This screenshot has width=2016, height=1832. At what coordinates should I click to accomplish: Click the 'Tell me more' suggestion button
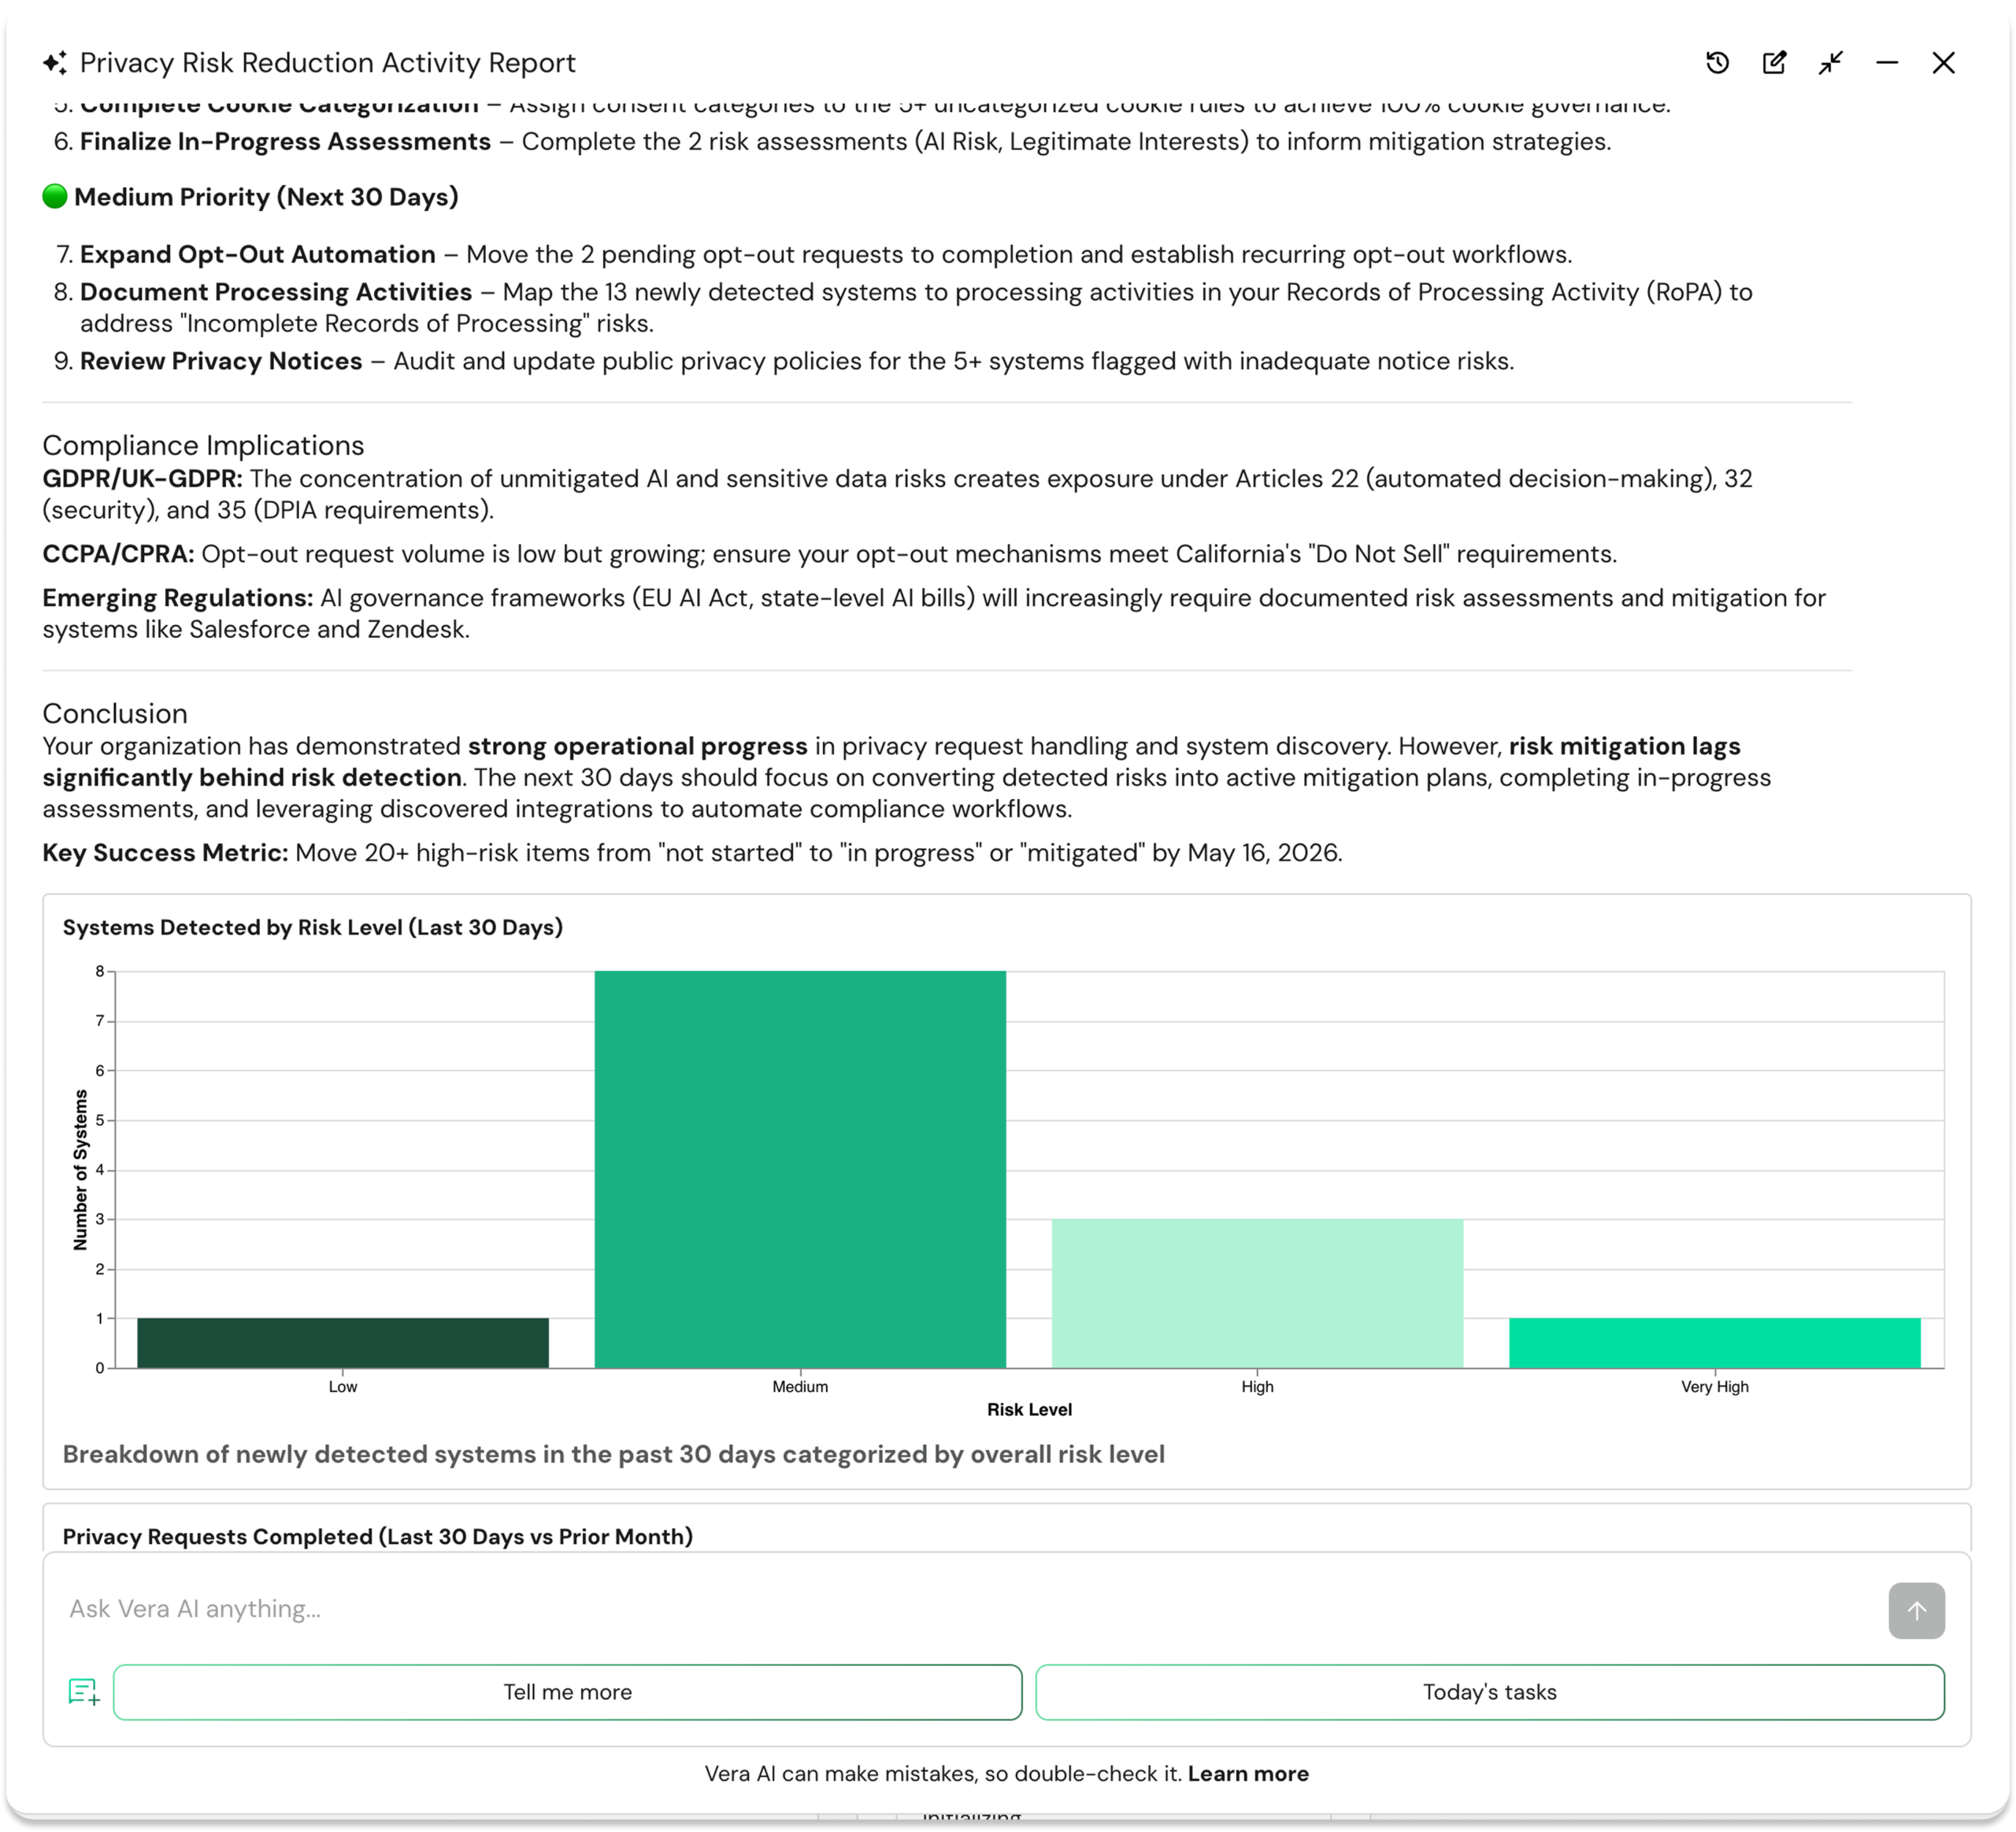pyautogui.click(x=567, y=1692)
